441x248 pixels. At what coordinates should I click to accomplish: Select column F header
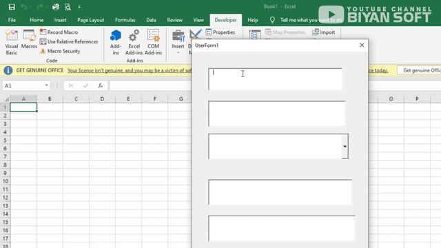(x=154, y=99)
